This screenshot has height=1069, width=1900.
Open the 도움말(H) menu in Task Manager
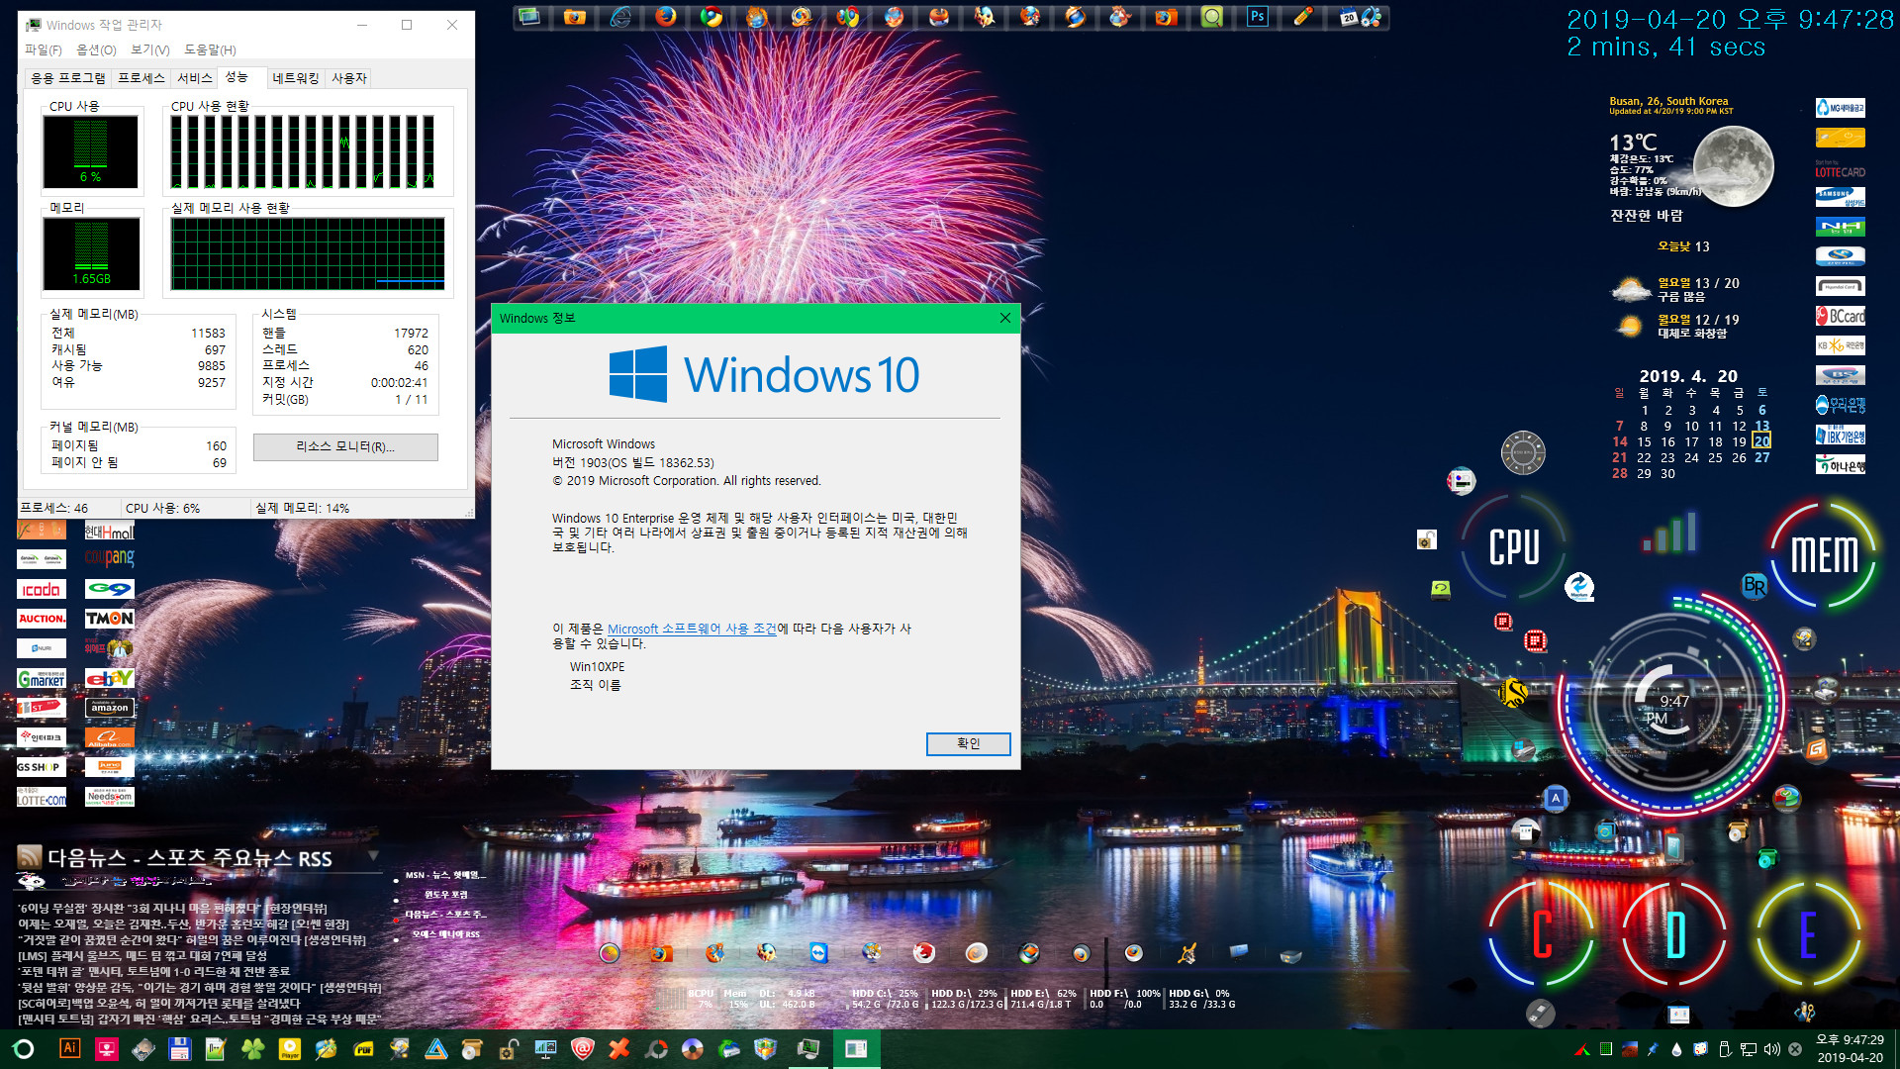210,49
